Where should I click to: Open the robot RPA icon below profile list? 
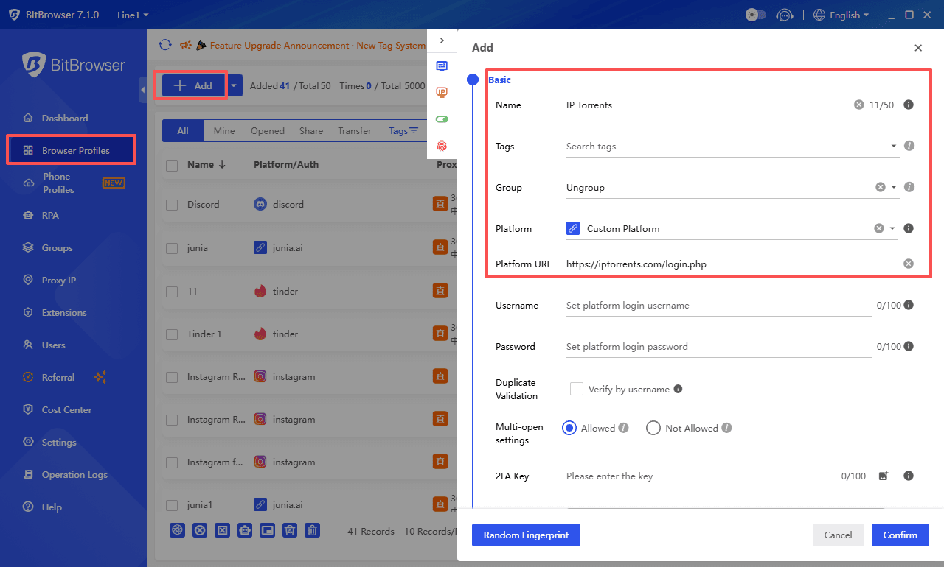[245, 529]
